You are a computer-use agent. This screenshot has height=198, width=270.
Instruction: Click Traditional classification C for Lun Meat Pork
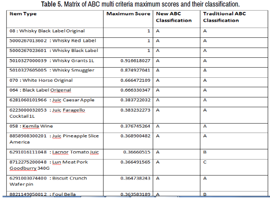point(205,162)
